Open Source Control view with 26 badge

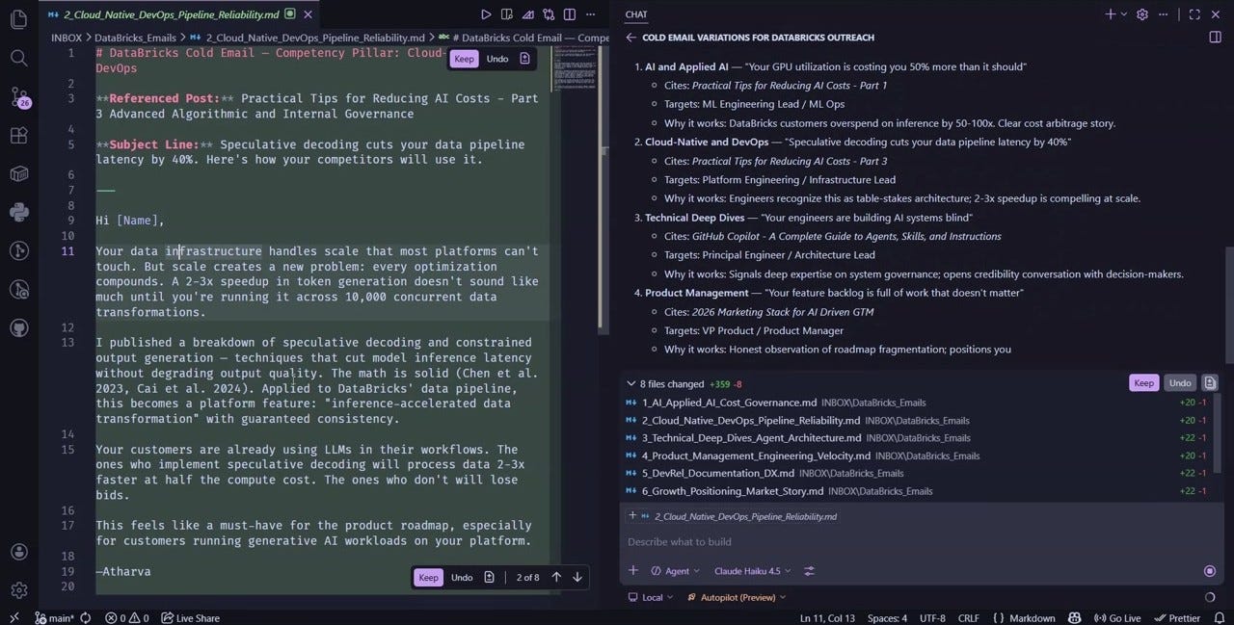coord(19,96)
